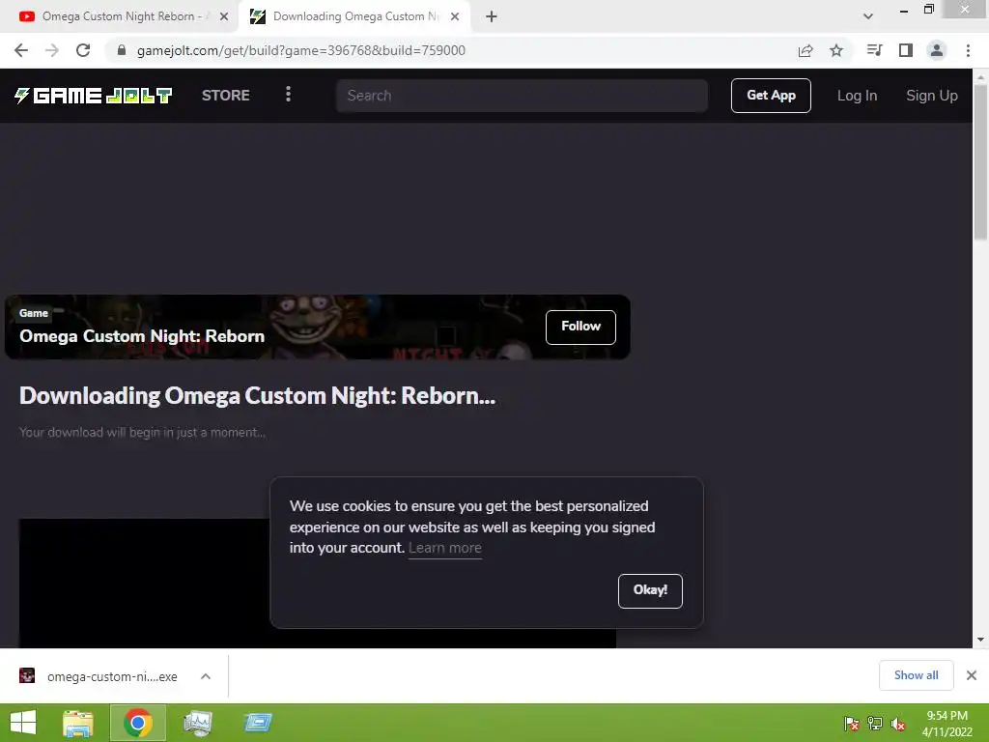Click 'Your download will begin in just a moment...' text

143,432
